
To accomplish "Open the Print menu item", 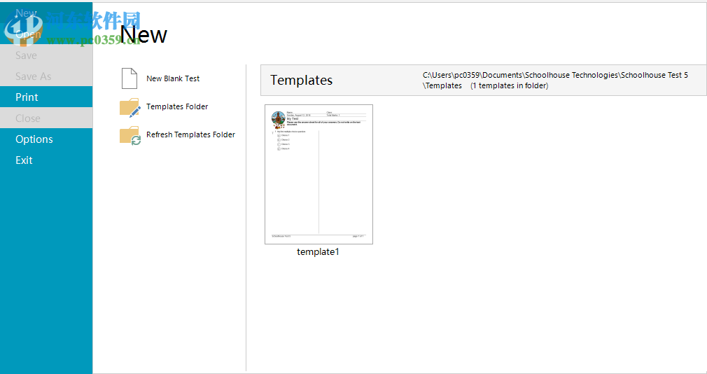I will pos(46,97).
